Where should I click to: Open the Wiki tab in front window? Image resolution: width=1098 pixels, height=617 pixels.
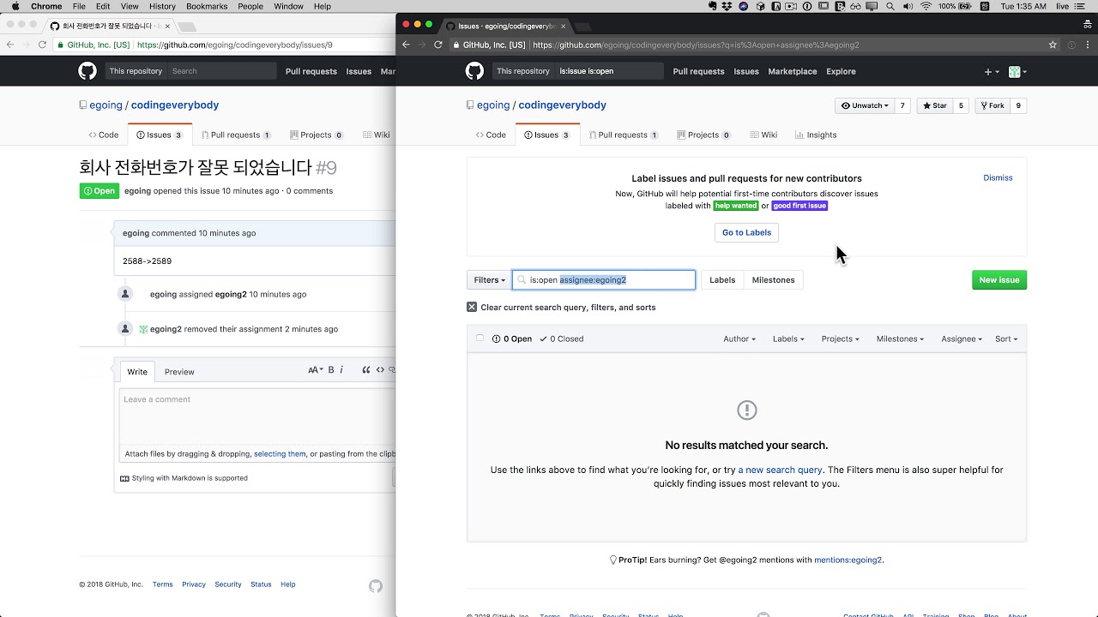coord(763,135)
